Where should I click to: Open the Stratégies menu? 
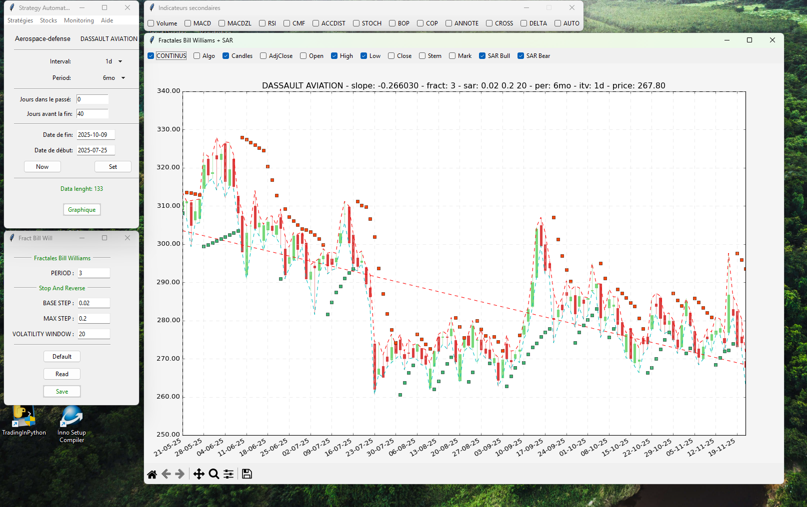[20, 20]
